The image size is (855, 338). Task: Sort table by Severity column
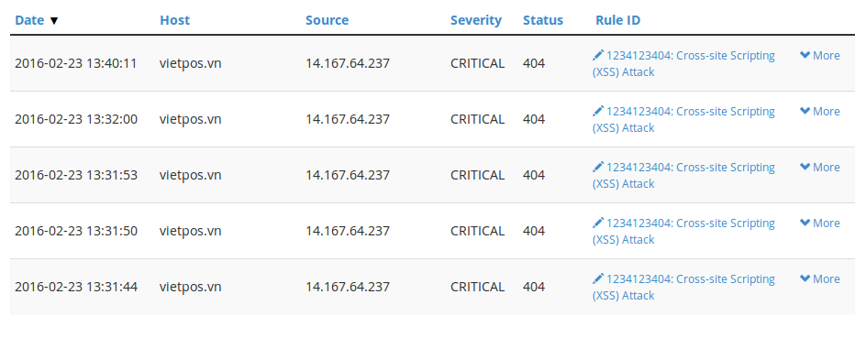[x=475, y=20]
